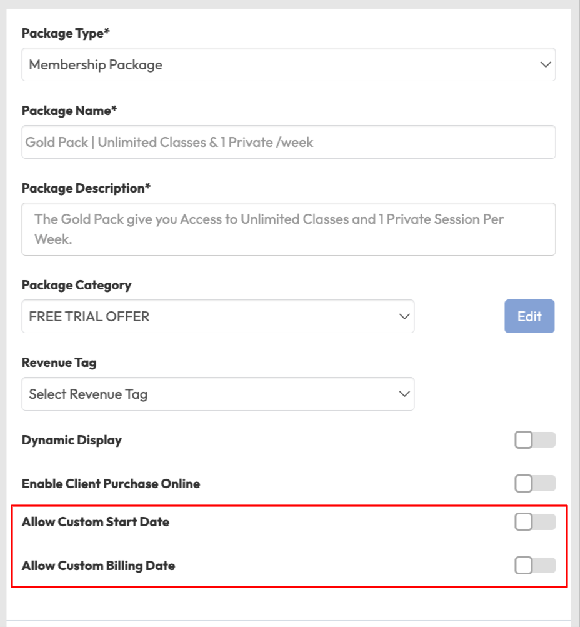The image size is (580, 627).
Task: Click the Package Description label
Action: pos(86,188)
